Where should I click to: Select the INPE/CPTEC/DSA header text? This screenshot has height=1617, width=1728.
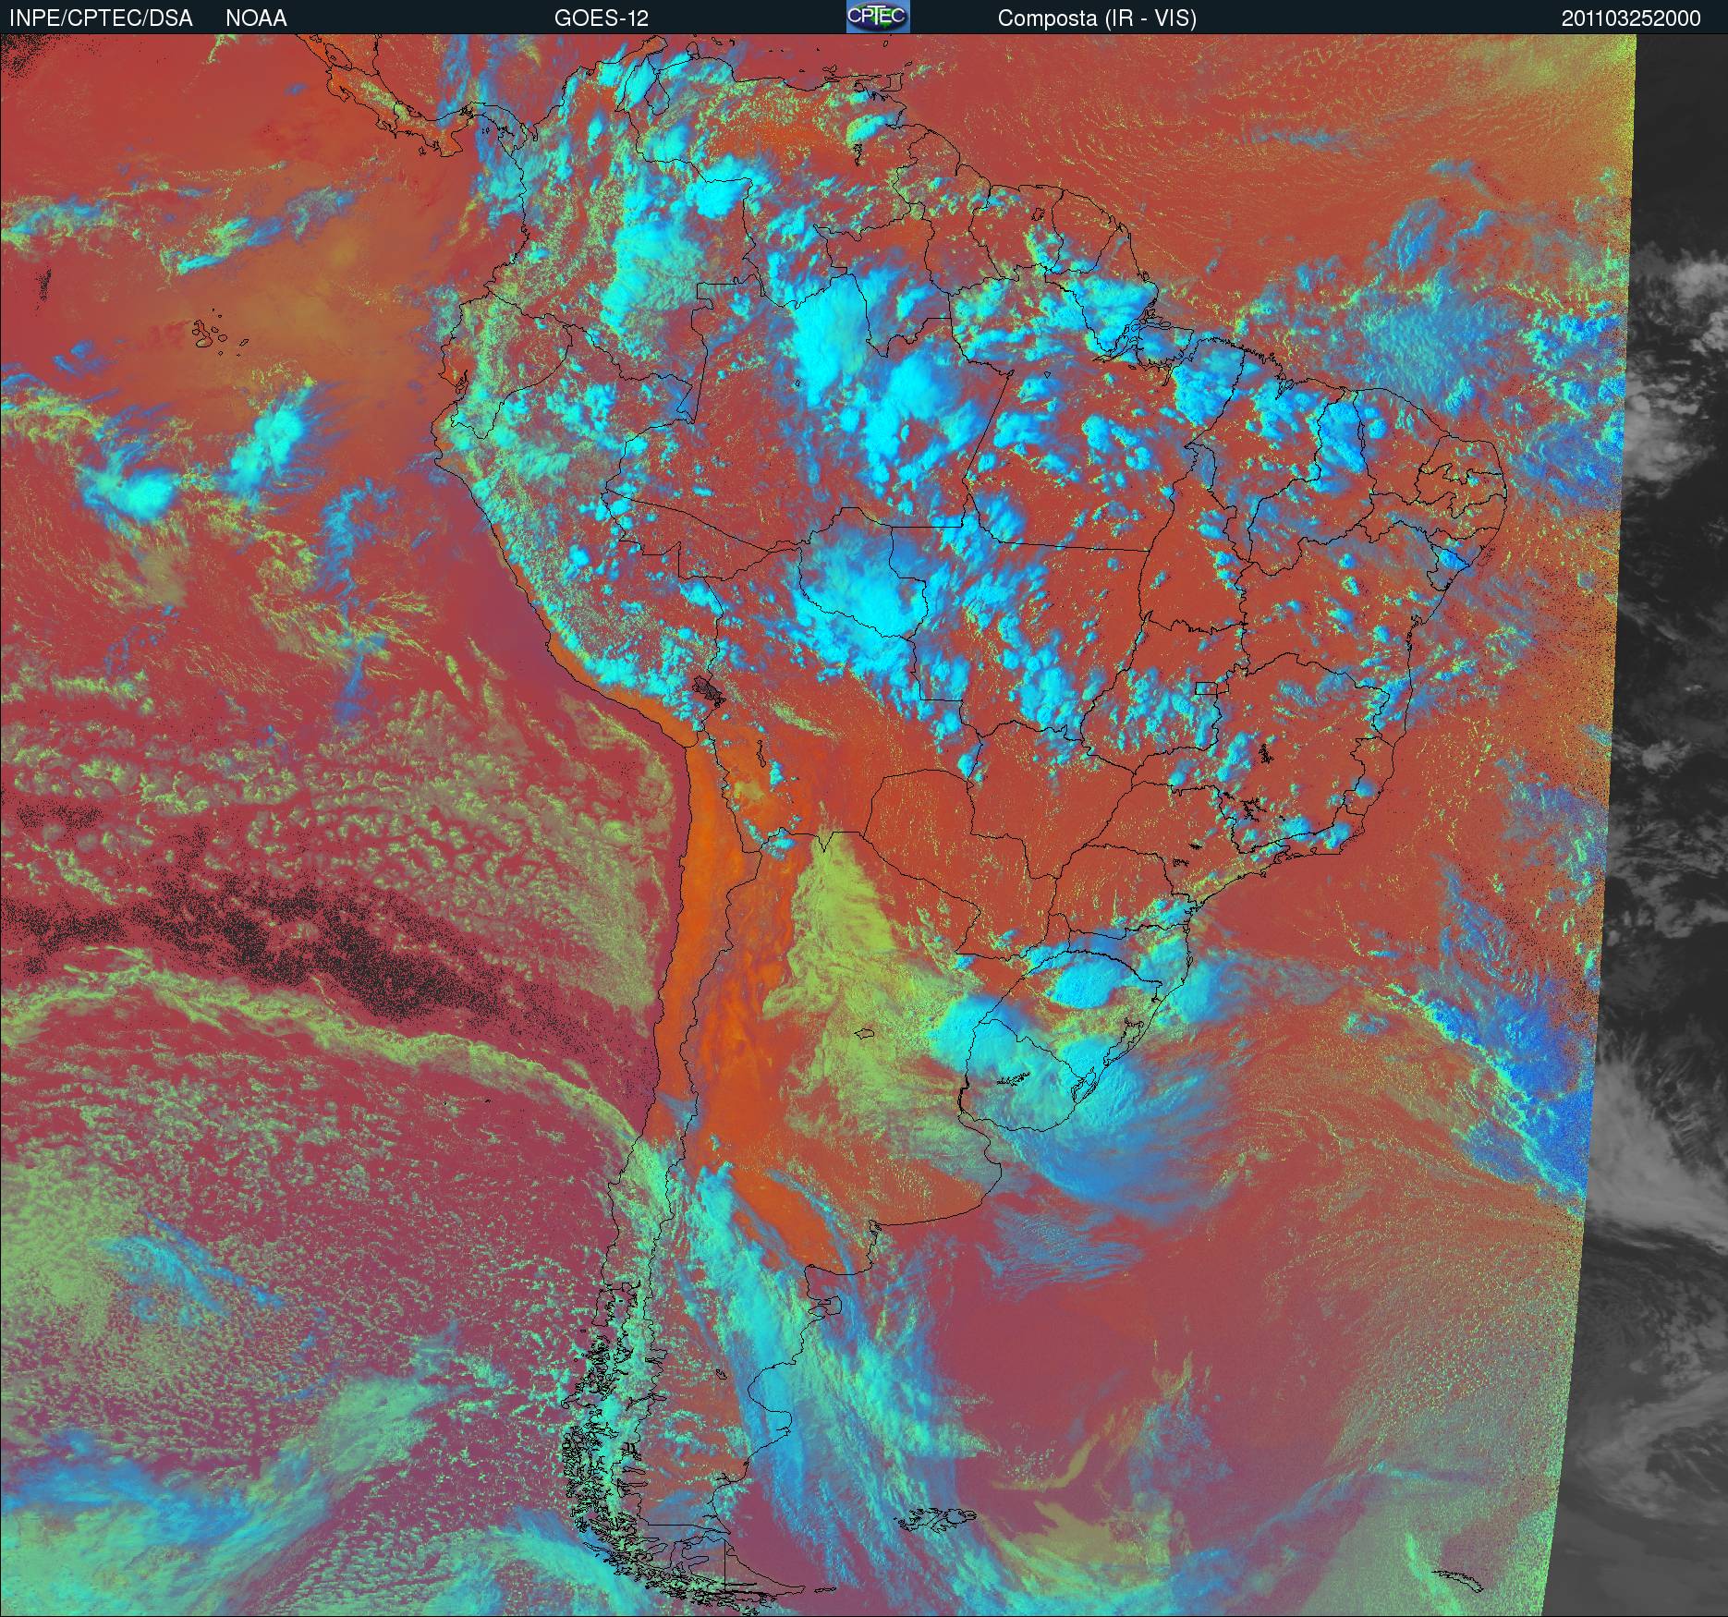point(101,18)
